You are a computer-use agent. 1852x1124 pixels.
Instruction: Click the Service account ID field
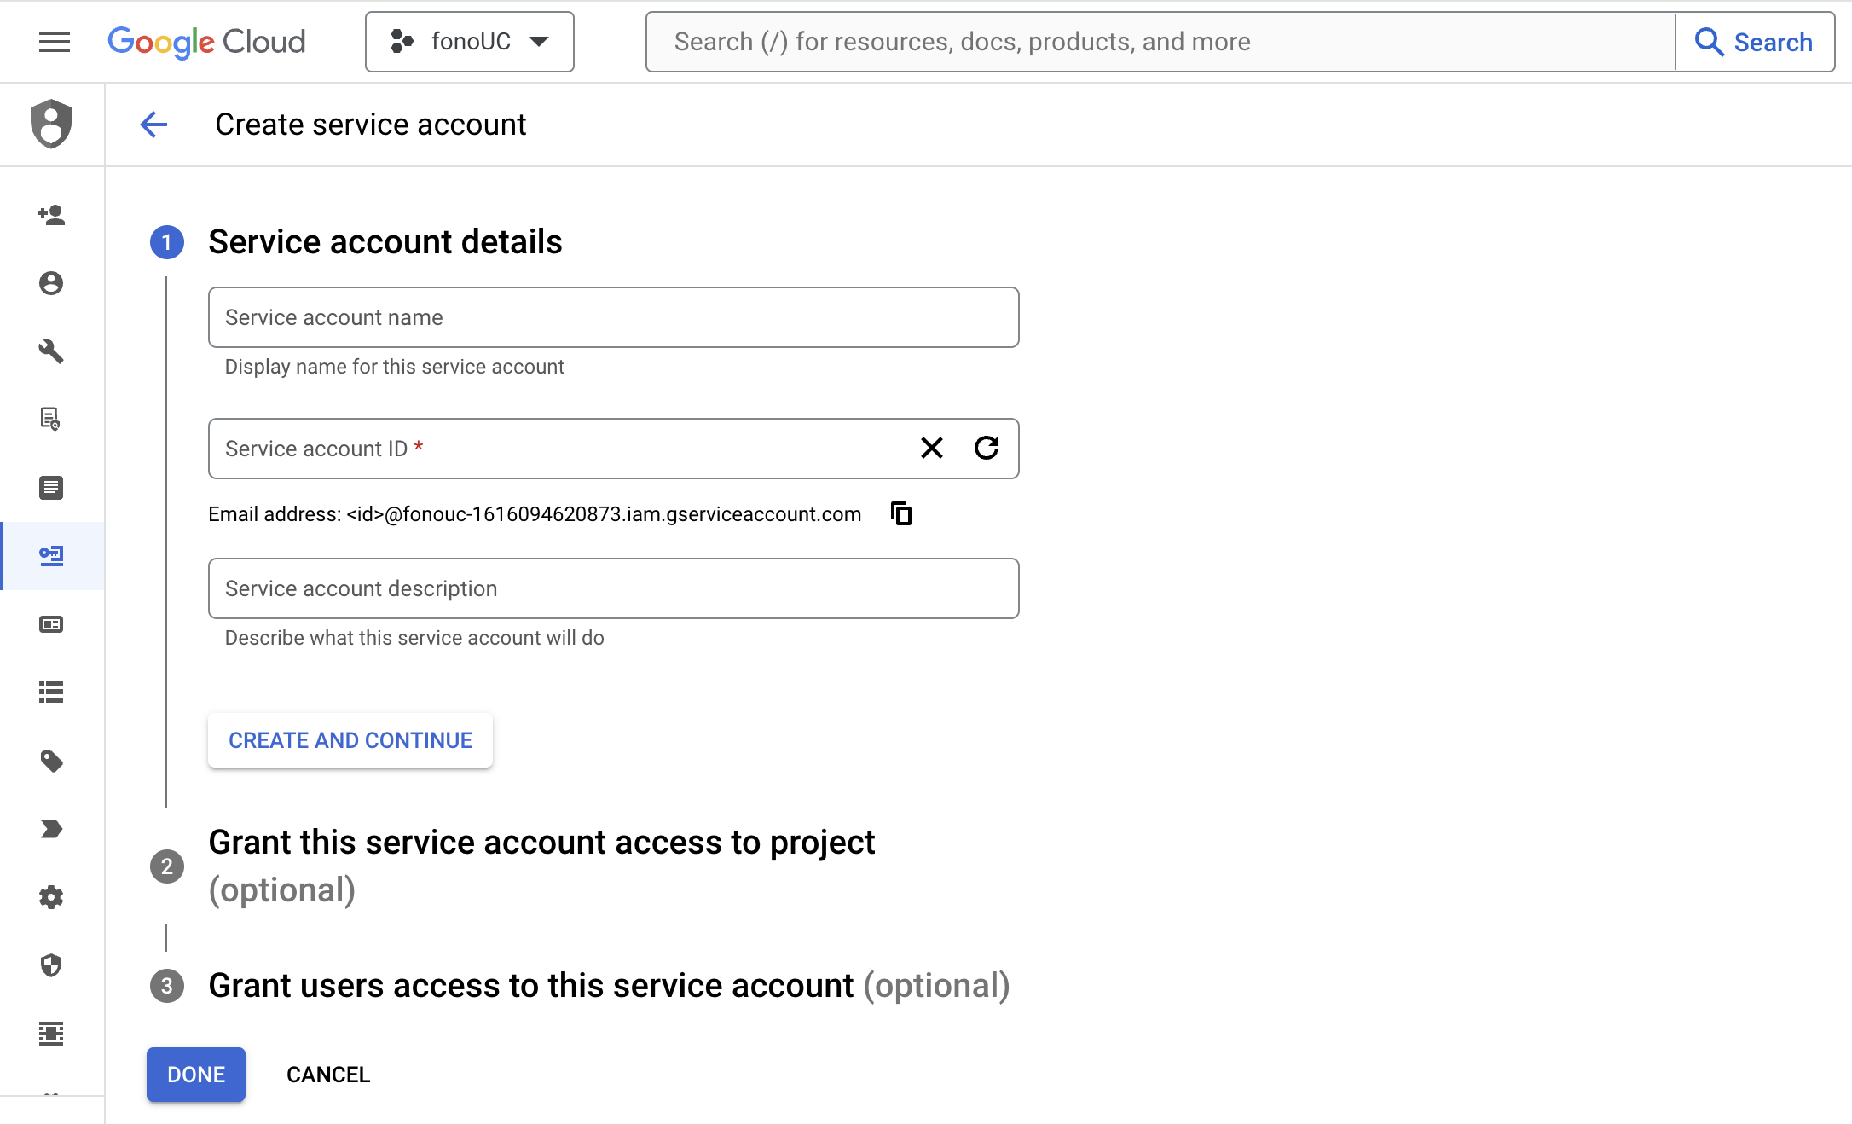click(614, 449)
